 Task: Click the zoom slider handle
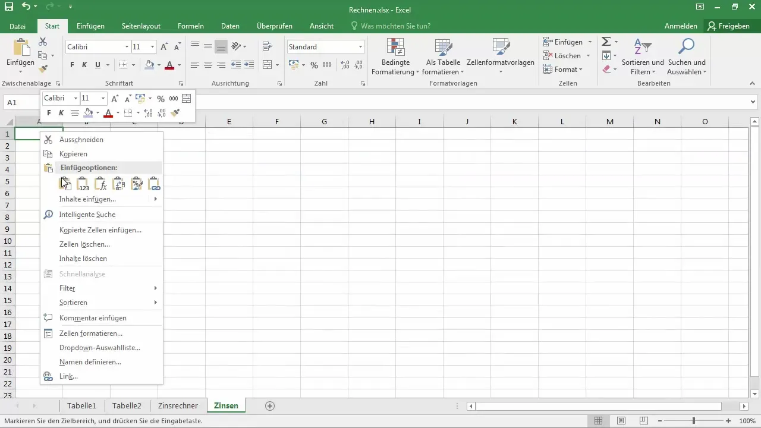[693, 421]
